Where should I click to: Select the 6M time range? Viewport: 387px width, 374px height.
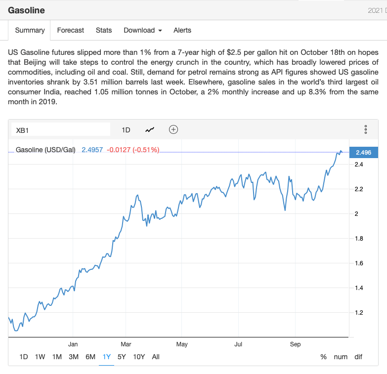pos(90,357)
